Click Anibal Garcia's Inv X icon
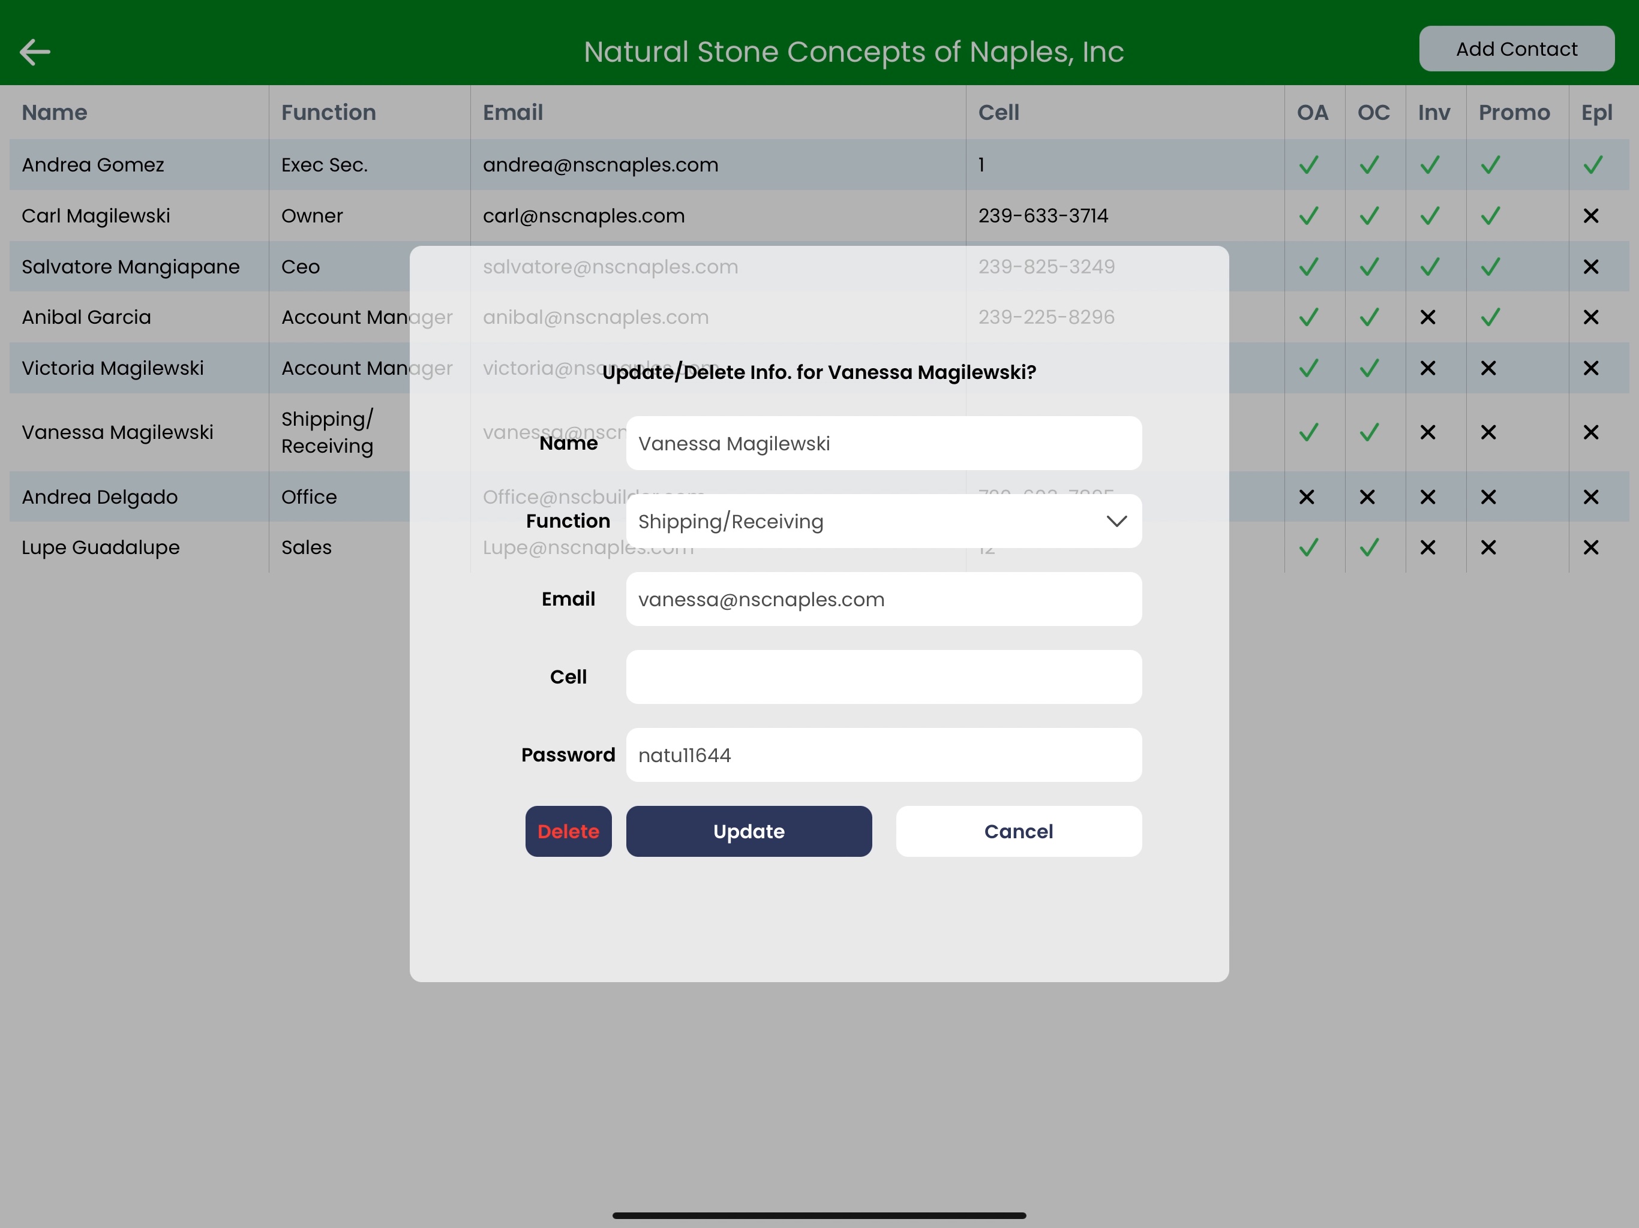 tap(1427, 317)
